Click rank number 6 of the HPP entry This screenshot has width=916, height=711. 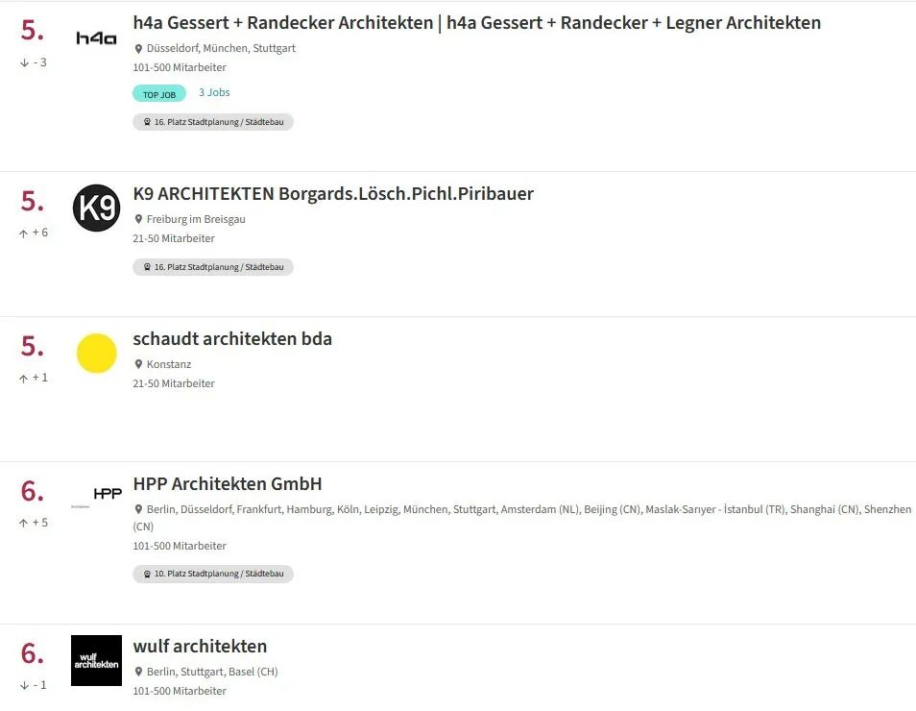pos(32,491)
